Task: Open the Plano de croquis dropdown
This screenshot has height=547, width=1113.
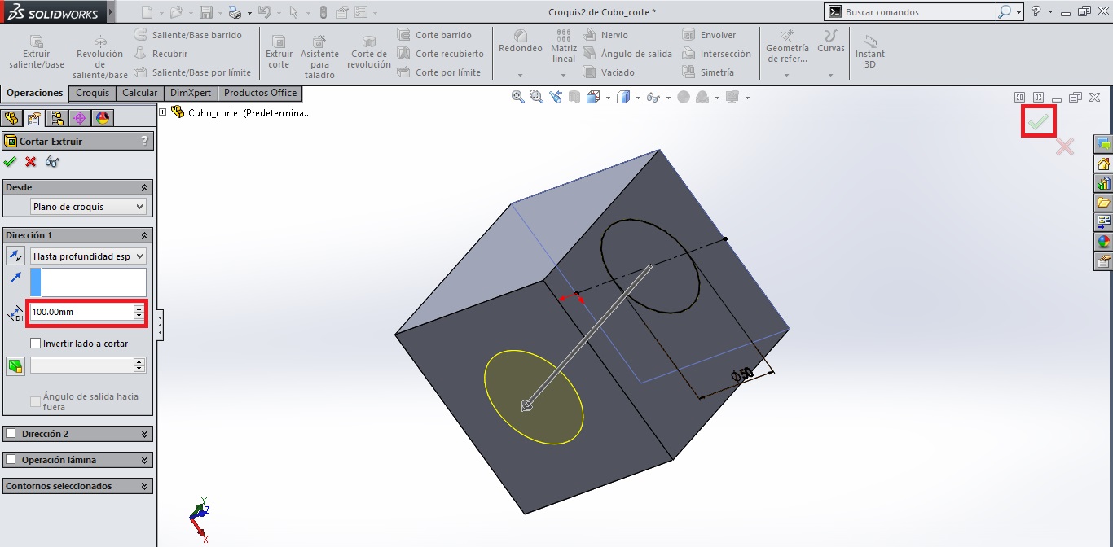Action: [x=87, y=206]
